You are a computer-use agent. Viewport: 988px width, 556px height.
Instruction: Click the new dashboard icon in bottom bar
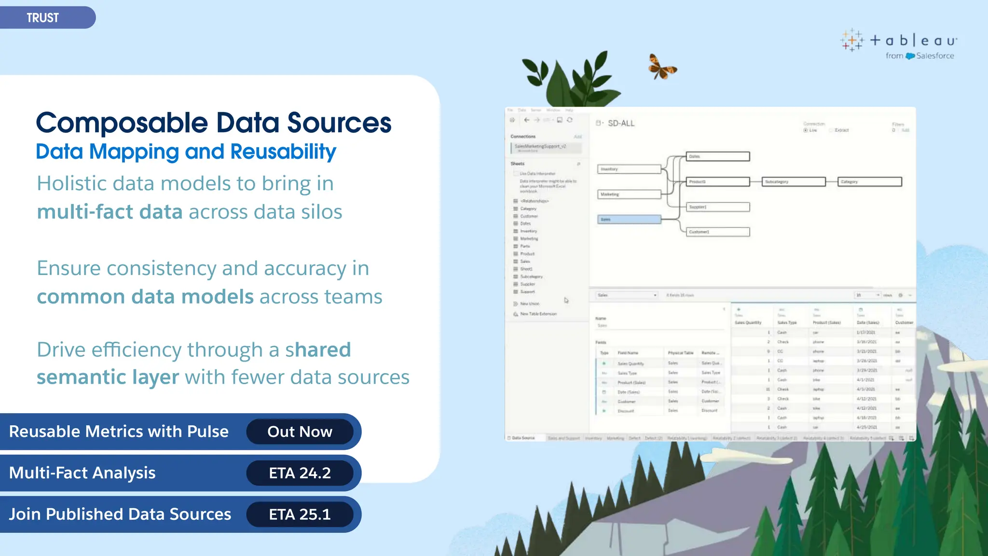[901, 438]
